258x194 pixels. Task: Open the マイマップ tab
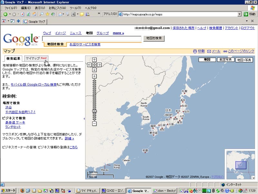coord(36,59)
